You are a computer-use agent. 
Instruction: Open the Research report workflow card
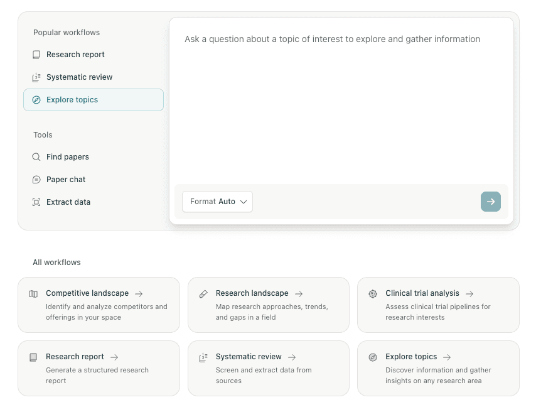[99, 368]
